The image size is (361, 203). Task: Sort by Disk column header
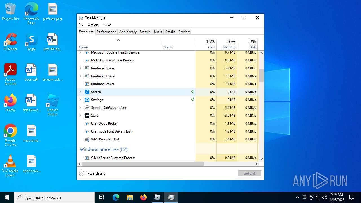coord(247,45)
